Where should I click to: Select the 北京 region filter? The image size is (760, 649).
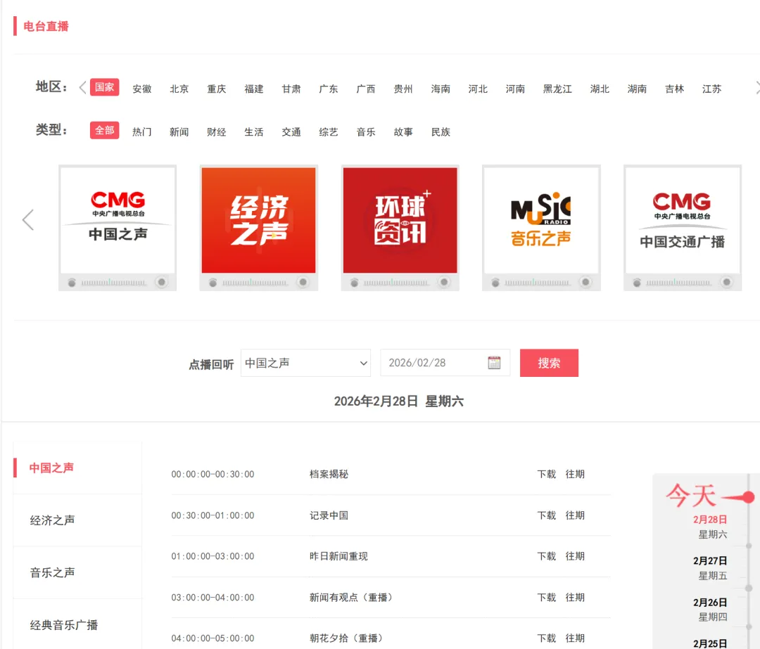tap(179, 89)
